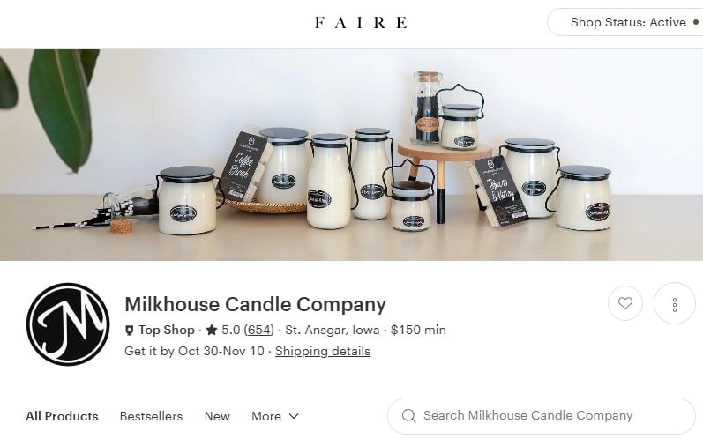Focus the Search Milkhouse Candle Company field
This screenshot has width=703, height=439.
(542, 416)
